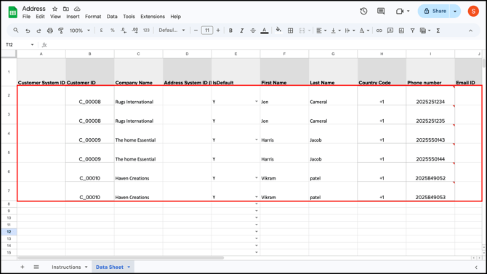
Task: Open the functions sigma menu
Action: click(438, 31)
